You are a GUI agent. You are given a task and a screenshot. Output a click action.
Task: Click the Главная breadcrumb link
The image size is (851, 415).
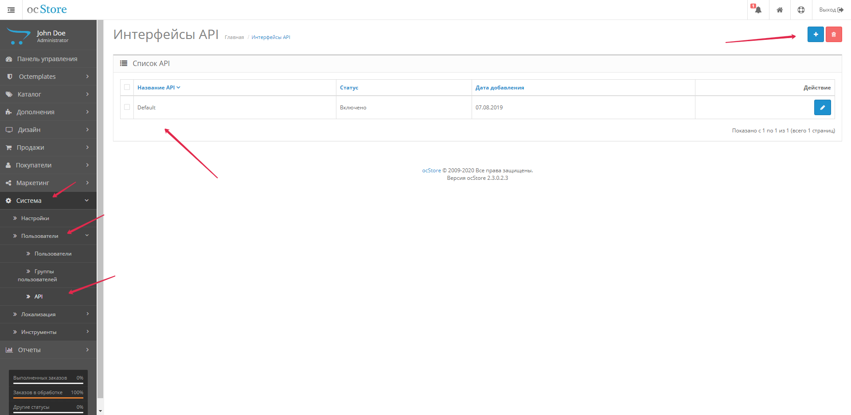234,37
